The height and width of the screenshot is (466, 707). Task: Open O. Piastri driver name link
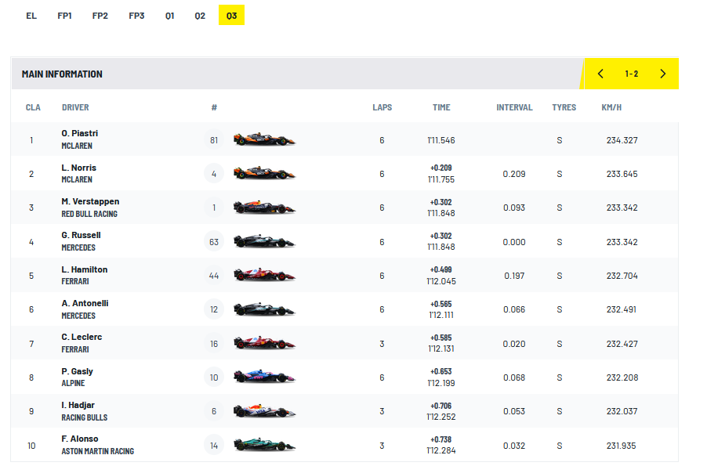click(x=80, y=134)
